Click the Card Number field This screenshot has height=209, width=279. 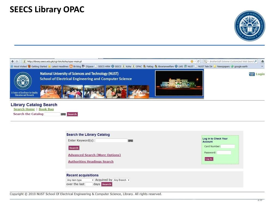(x=228, y=146)
